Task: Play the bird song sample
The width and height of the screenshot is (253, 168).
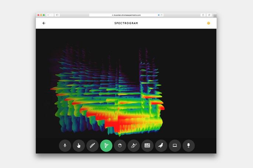Action: tap(161, 146)
